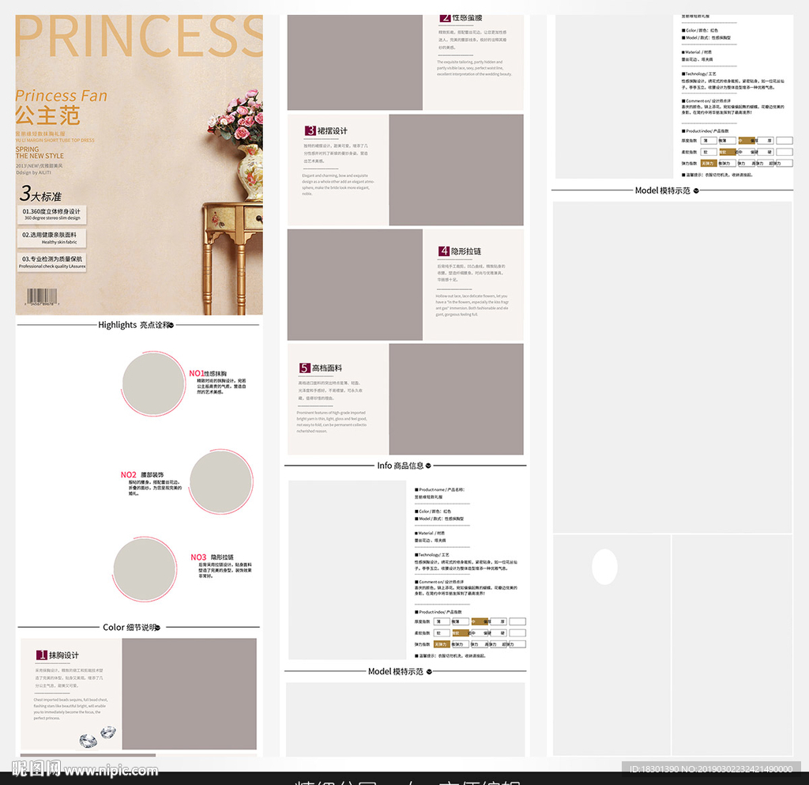
Task: Select the number 5 badge beside 高档面料
Action: tap(304, 368)
